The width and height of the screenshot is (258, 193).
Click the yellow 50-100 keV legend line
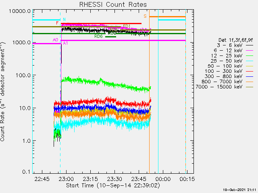pyautogui.click(x=250, y=66)
